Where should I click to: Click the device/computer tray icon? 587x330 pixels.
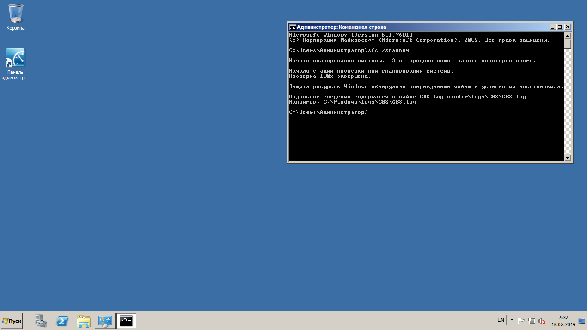[x=532, y=321]
